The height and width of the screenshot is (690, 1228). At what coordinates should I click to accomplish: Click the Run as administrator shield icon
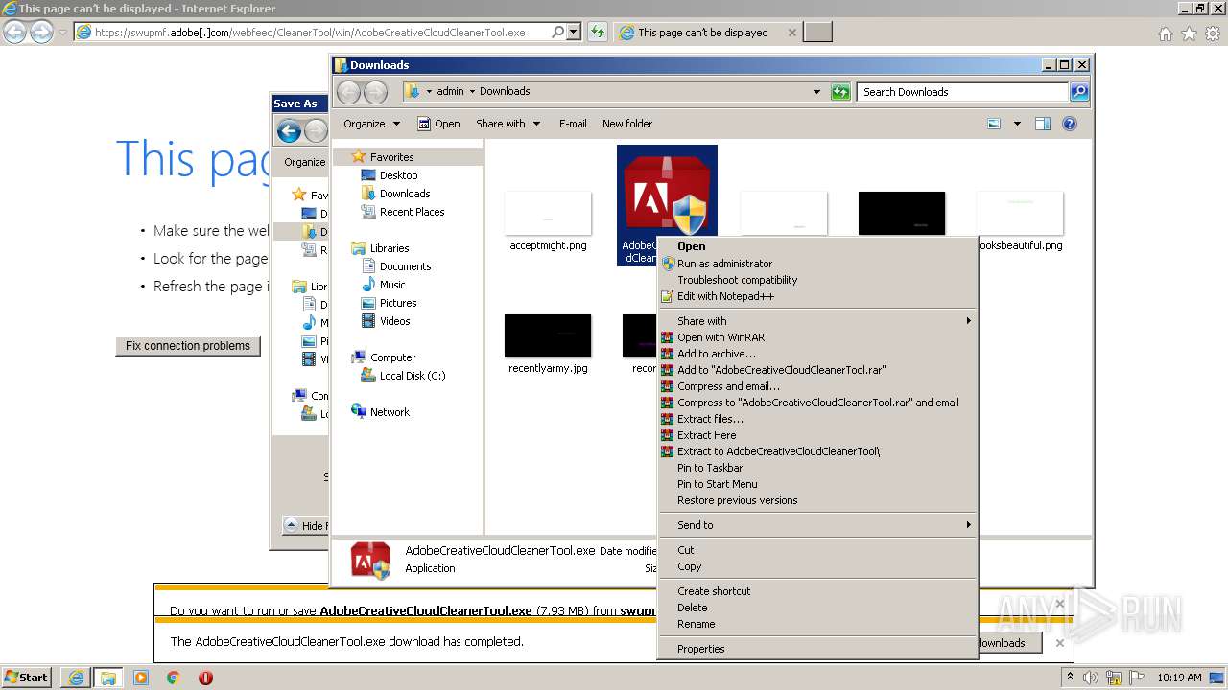point(668,264)
